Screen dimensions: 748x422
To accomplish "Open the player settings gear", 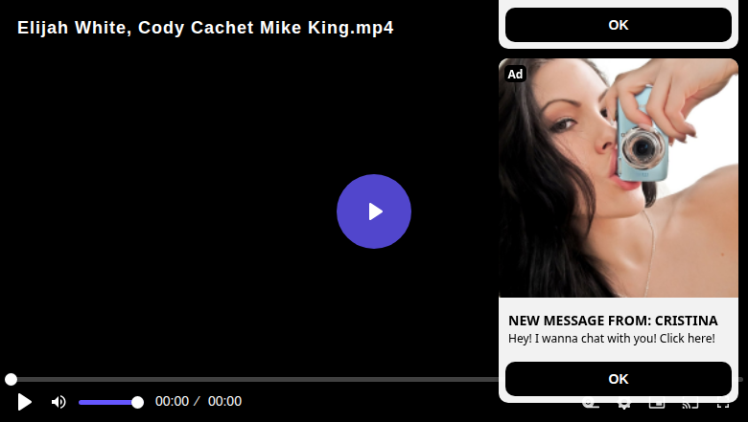I will click(623, 404).
